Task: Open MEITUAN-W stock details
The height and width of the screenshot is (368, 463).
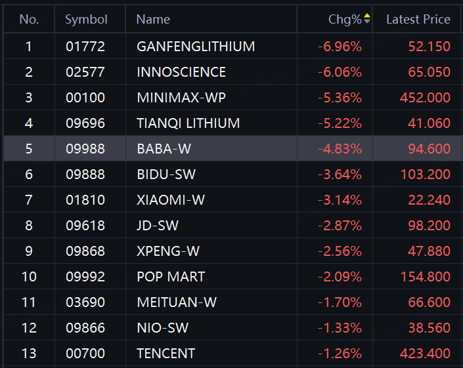Action: tap(233, 302)
